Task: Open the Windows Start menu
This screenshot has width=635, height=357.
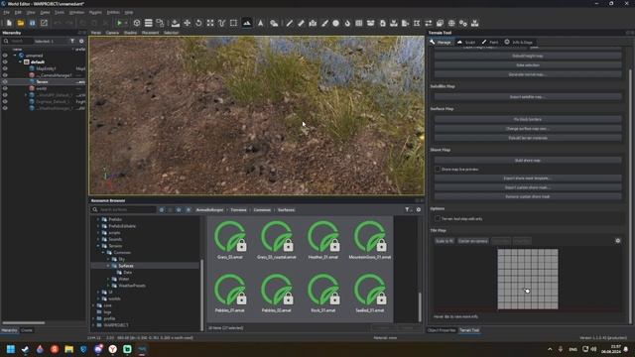Action: click(x=11, y=349)
